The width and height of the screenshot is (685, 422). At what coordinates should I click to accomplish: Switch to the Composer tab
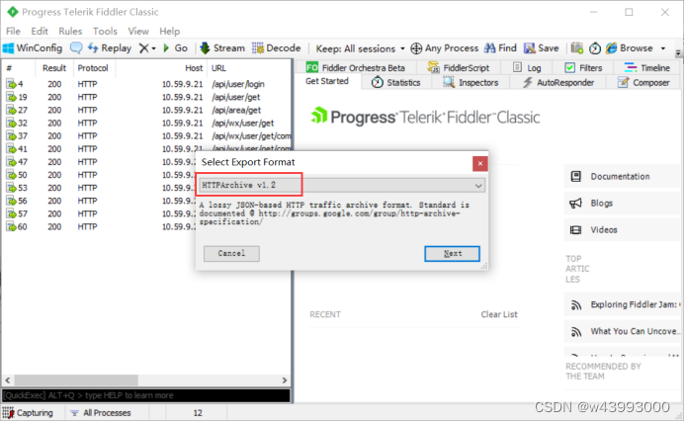[x=643, y=83]
